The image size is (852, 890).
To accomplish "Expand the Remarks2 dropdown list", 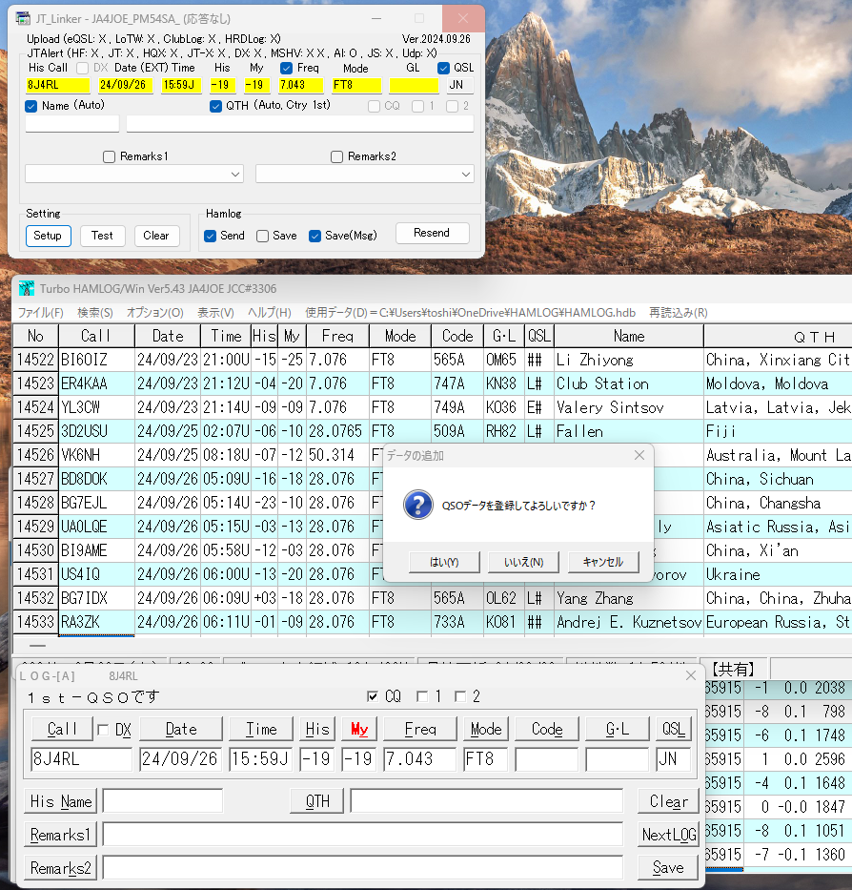I will click(x=466, y=175).
